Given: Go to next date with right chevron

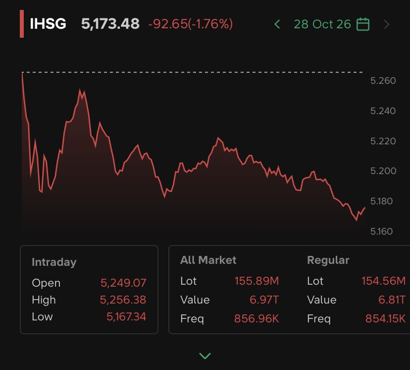Looking at the screenshot, I should (387, 24).
